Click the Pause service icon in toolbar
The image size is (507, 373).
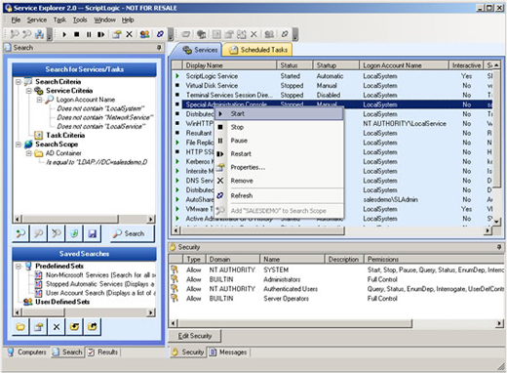(89, 34)
